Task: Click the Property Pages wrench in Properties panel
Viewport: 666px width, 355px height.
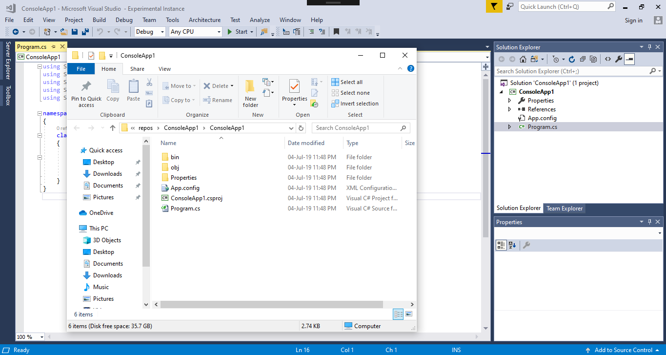Action: (x=526, y=245)
